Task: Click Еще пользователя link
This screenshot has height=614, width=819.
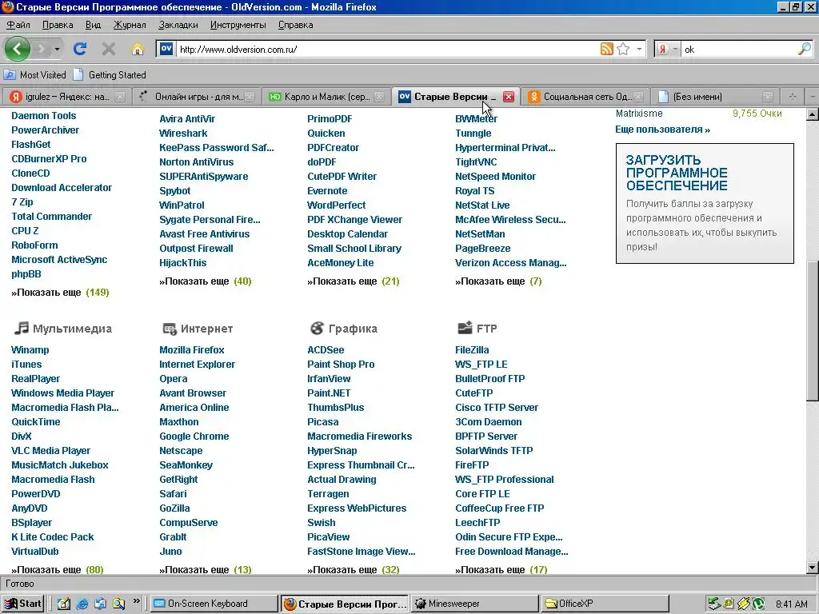Action: [662, 130]
